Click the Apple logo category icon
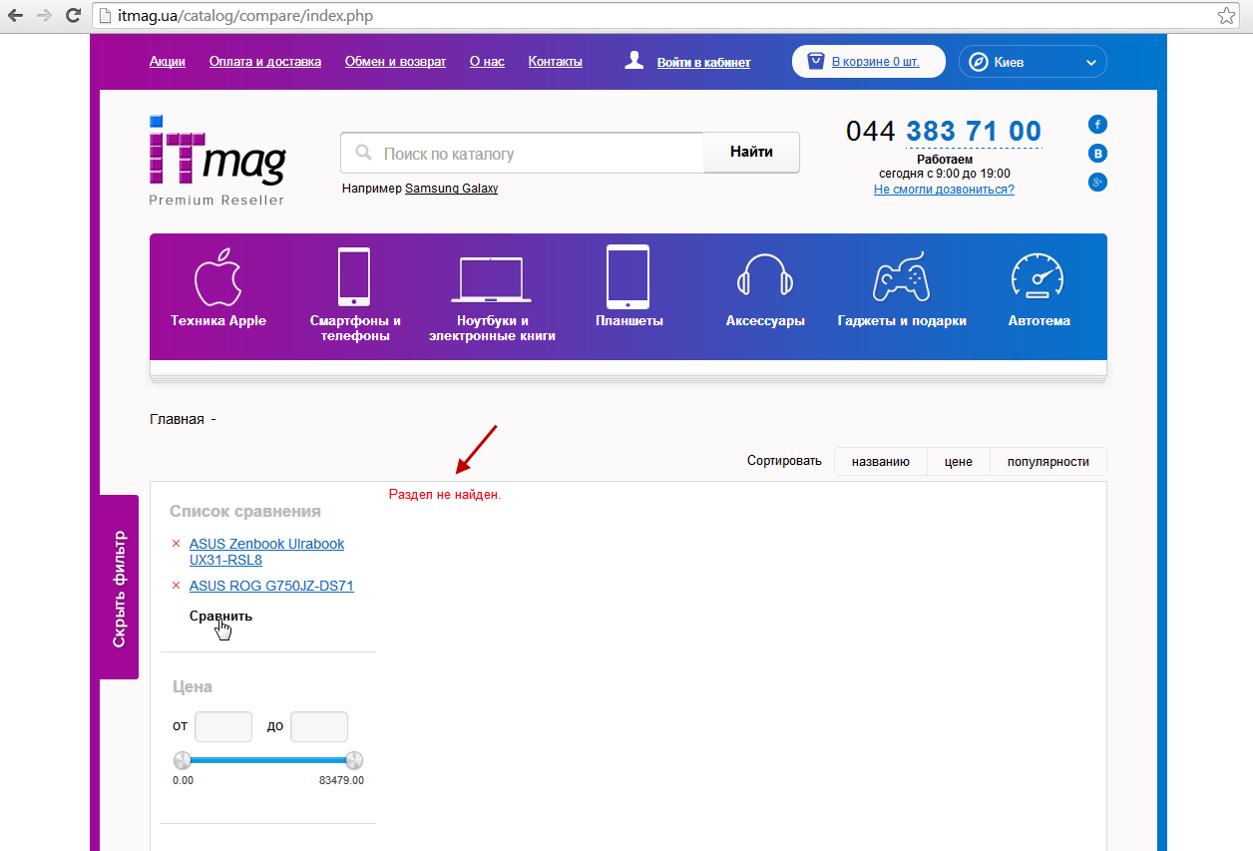This screenshot has height=851, width=1253. tap(218, 276)
